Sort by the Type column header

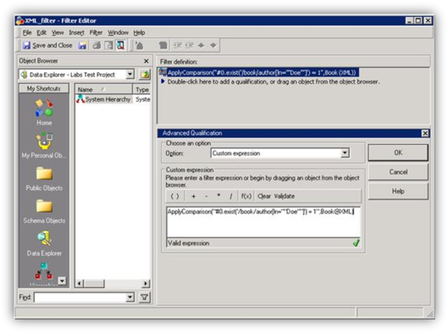click(142, 90)
